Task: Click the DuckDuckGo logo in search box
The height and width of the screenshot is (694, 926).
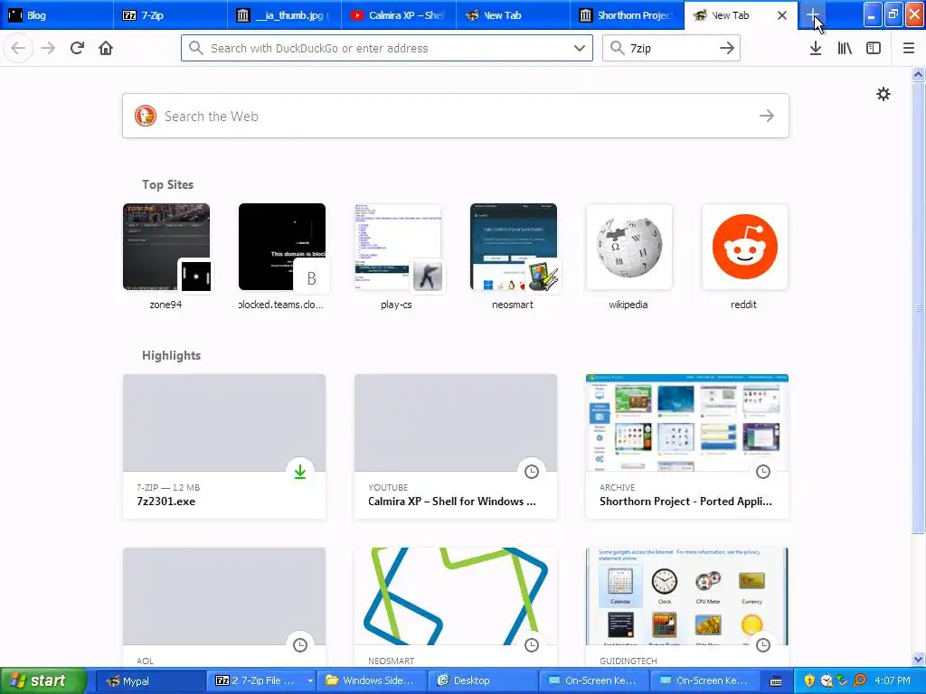Action: click(146, 116)
